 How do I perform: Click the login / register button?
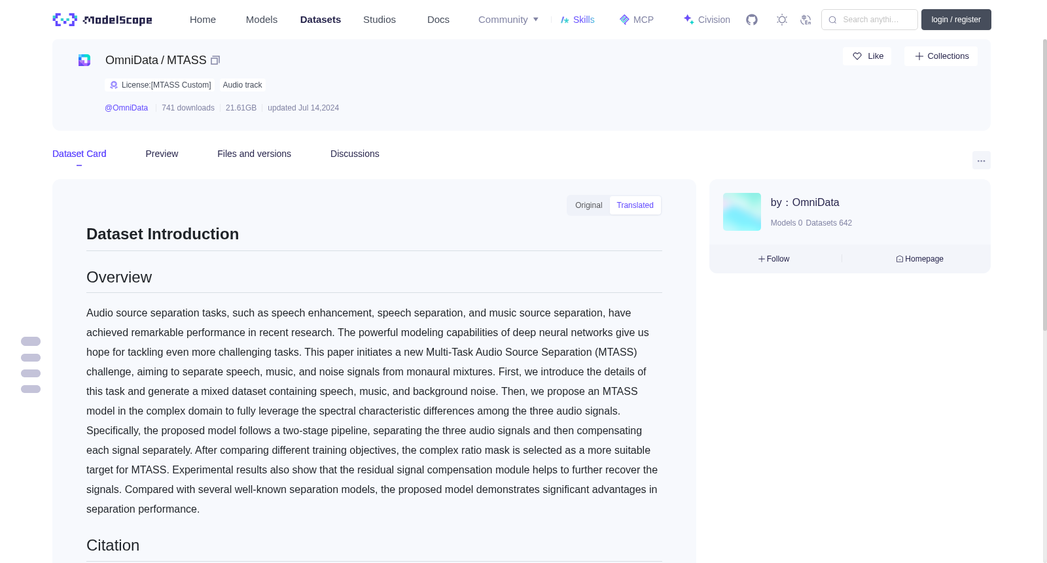tap(956, 20)
